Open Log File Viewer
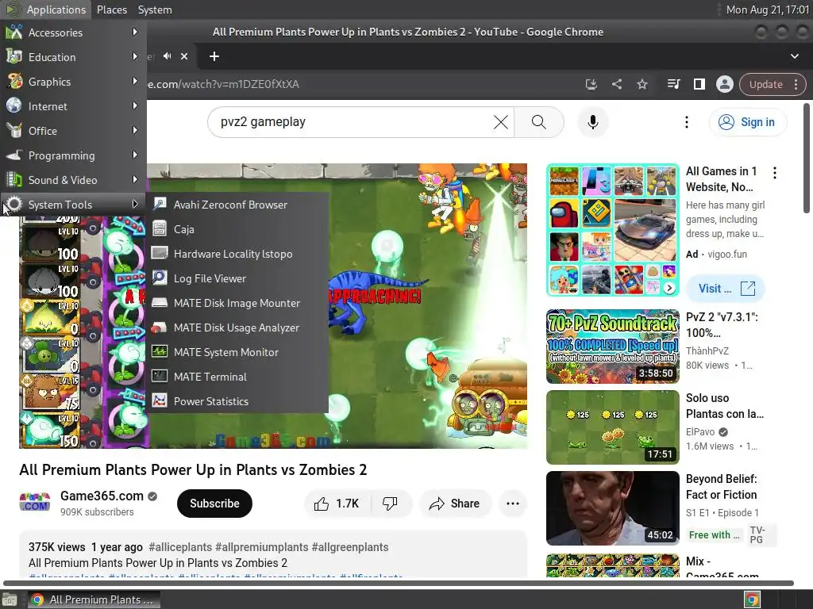Screen dimensions: 813x609 (237, 278)
